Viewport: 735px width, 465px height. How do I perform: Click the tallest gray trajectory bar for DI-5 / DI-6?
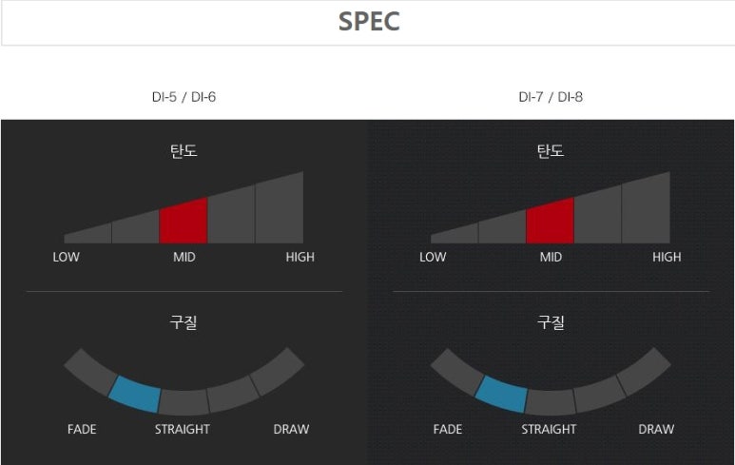(280, 211)
